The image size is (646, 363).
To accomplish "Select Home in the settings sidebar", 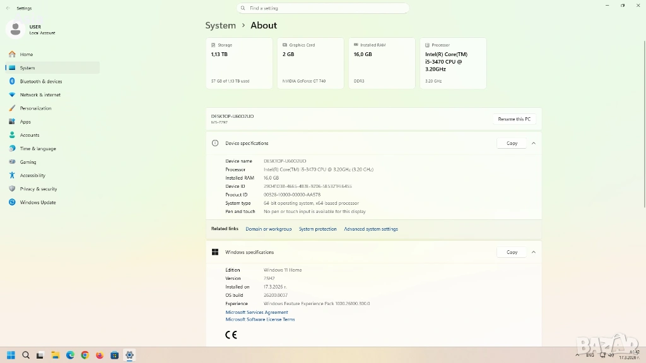I will [26, 55].
